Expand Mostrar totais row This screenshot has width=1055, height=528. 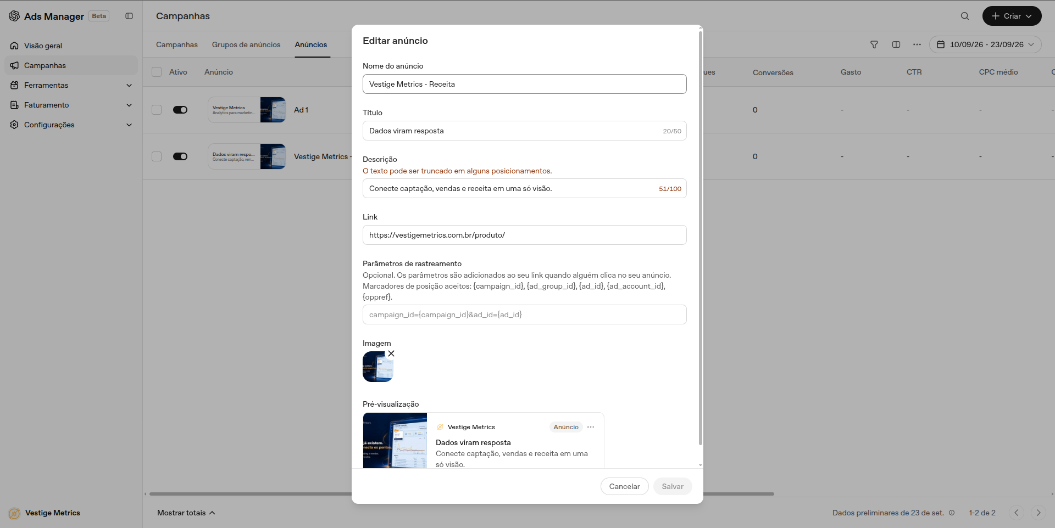click(186, 513)
